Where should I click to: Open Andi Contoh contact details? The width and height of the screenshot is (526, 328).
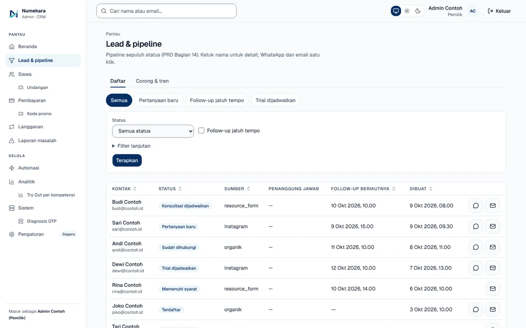click(x=127, y=244)
